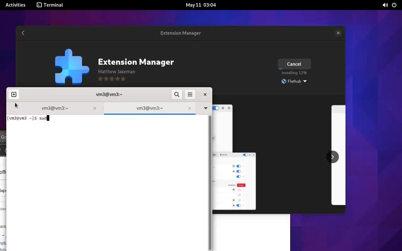Switch to the first vm3@vm3:~ tab
This screenshot has width=402, height=251.
tap(55, 108)
